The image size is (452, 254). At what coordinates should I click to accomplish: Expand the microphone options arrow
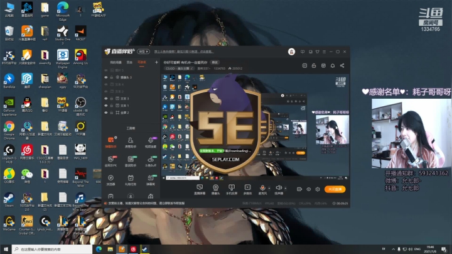[269, 189]
